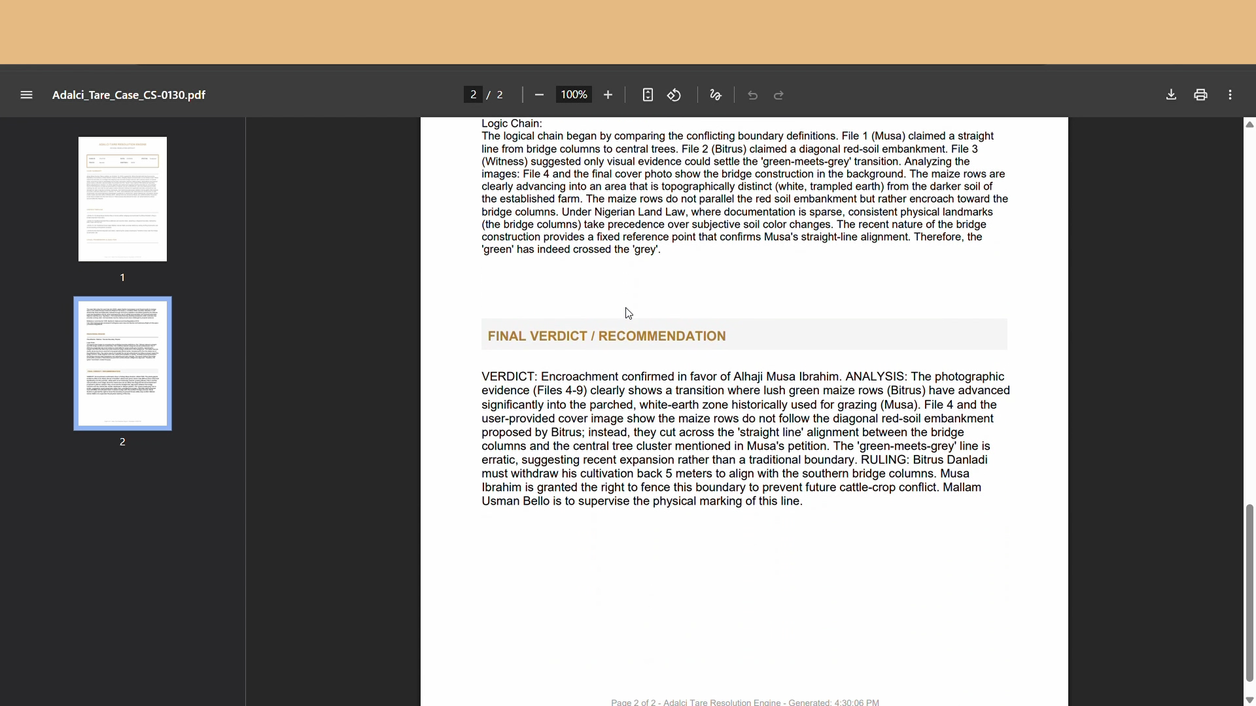Rotate document counterclockwise icon
This screenshot has width=1256, height=706.
[674, 95]
